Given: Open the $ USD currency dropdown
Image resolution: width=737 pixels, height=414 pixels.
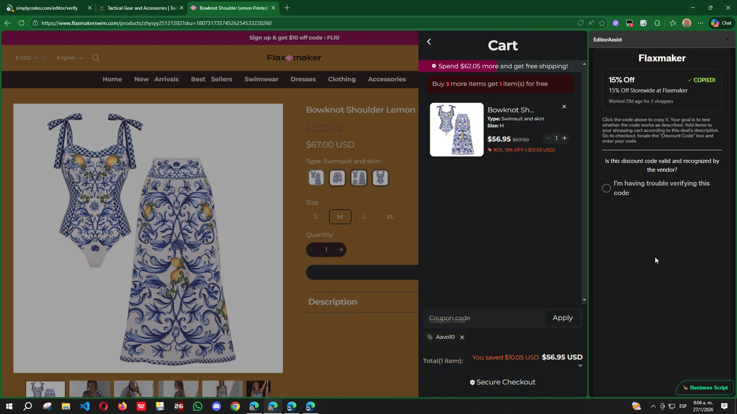Looking at the screenshot, I should [x=26, y=58].
